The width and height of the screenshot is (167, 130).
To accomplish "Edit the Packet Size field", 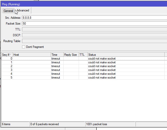I will [95, 24].
